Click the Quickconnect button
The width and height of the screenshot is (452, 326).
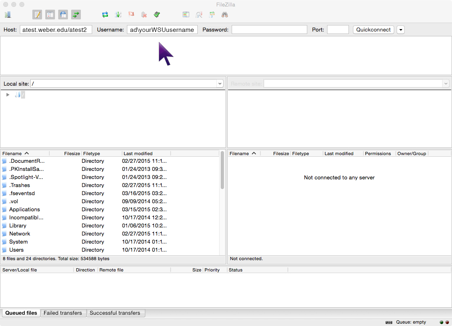(x=373, y=29)
